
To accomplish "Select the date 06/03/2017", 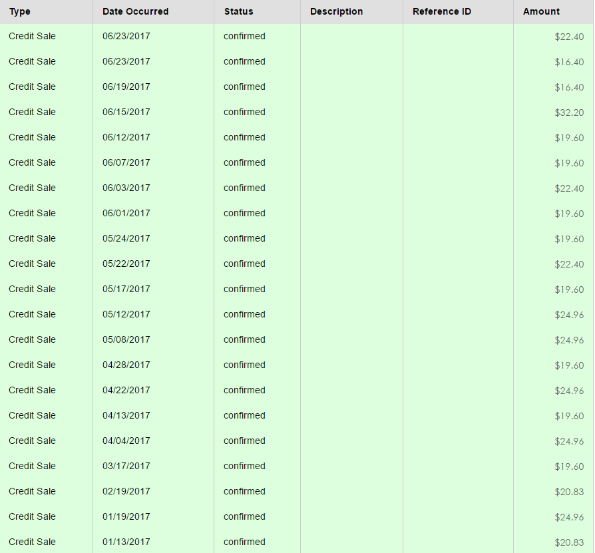I will pos(126,188).
